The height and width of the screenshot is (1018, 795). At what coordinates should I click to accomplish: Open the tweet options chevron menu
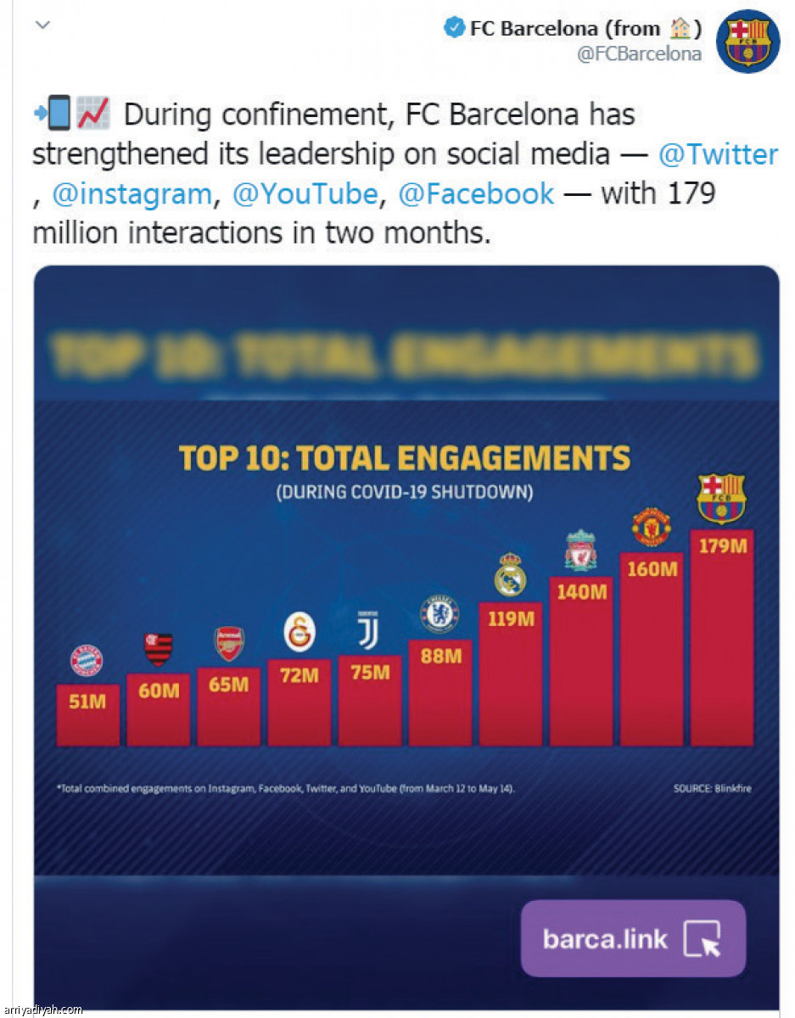click(x=44, y=25)
